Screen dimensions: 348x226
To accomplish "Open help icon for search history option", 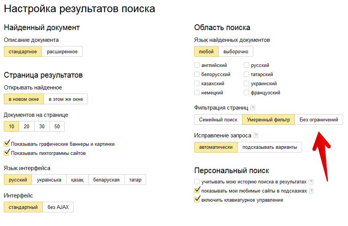I will coord(311,182).
